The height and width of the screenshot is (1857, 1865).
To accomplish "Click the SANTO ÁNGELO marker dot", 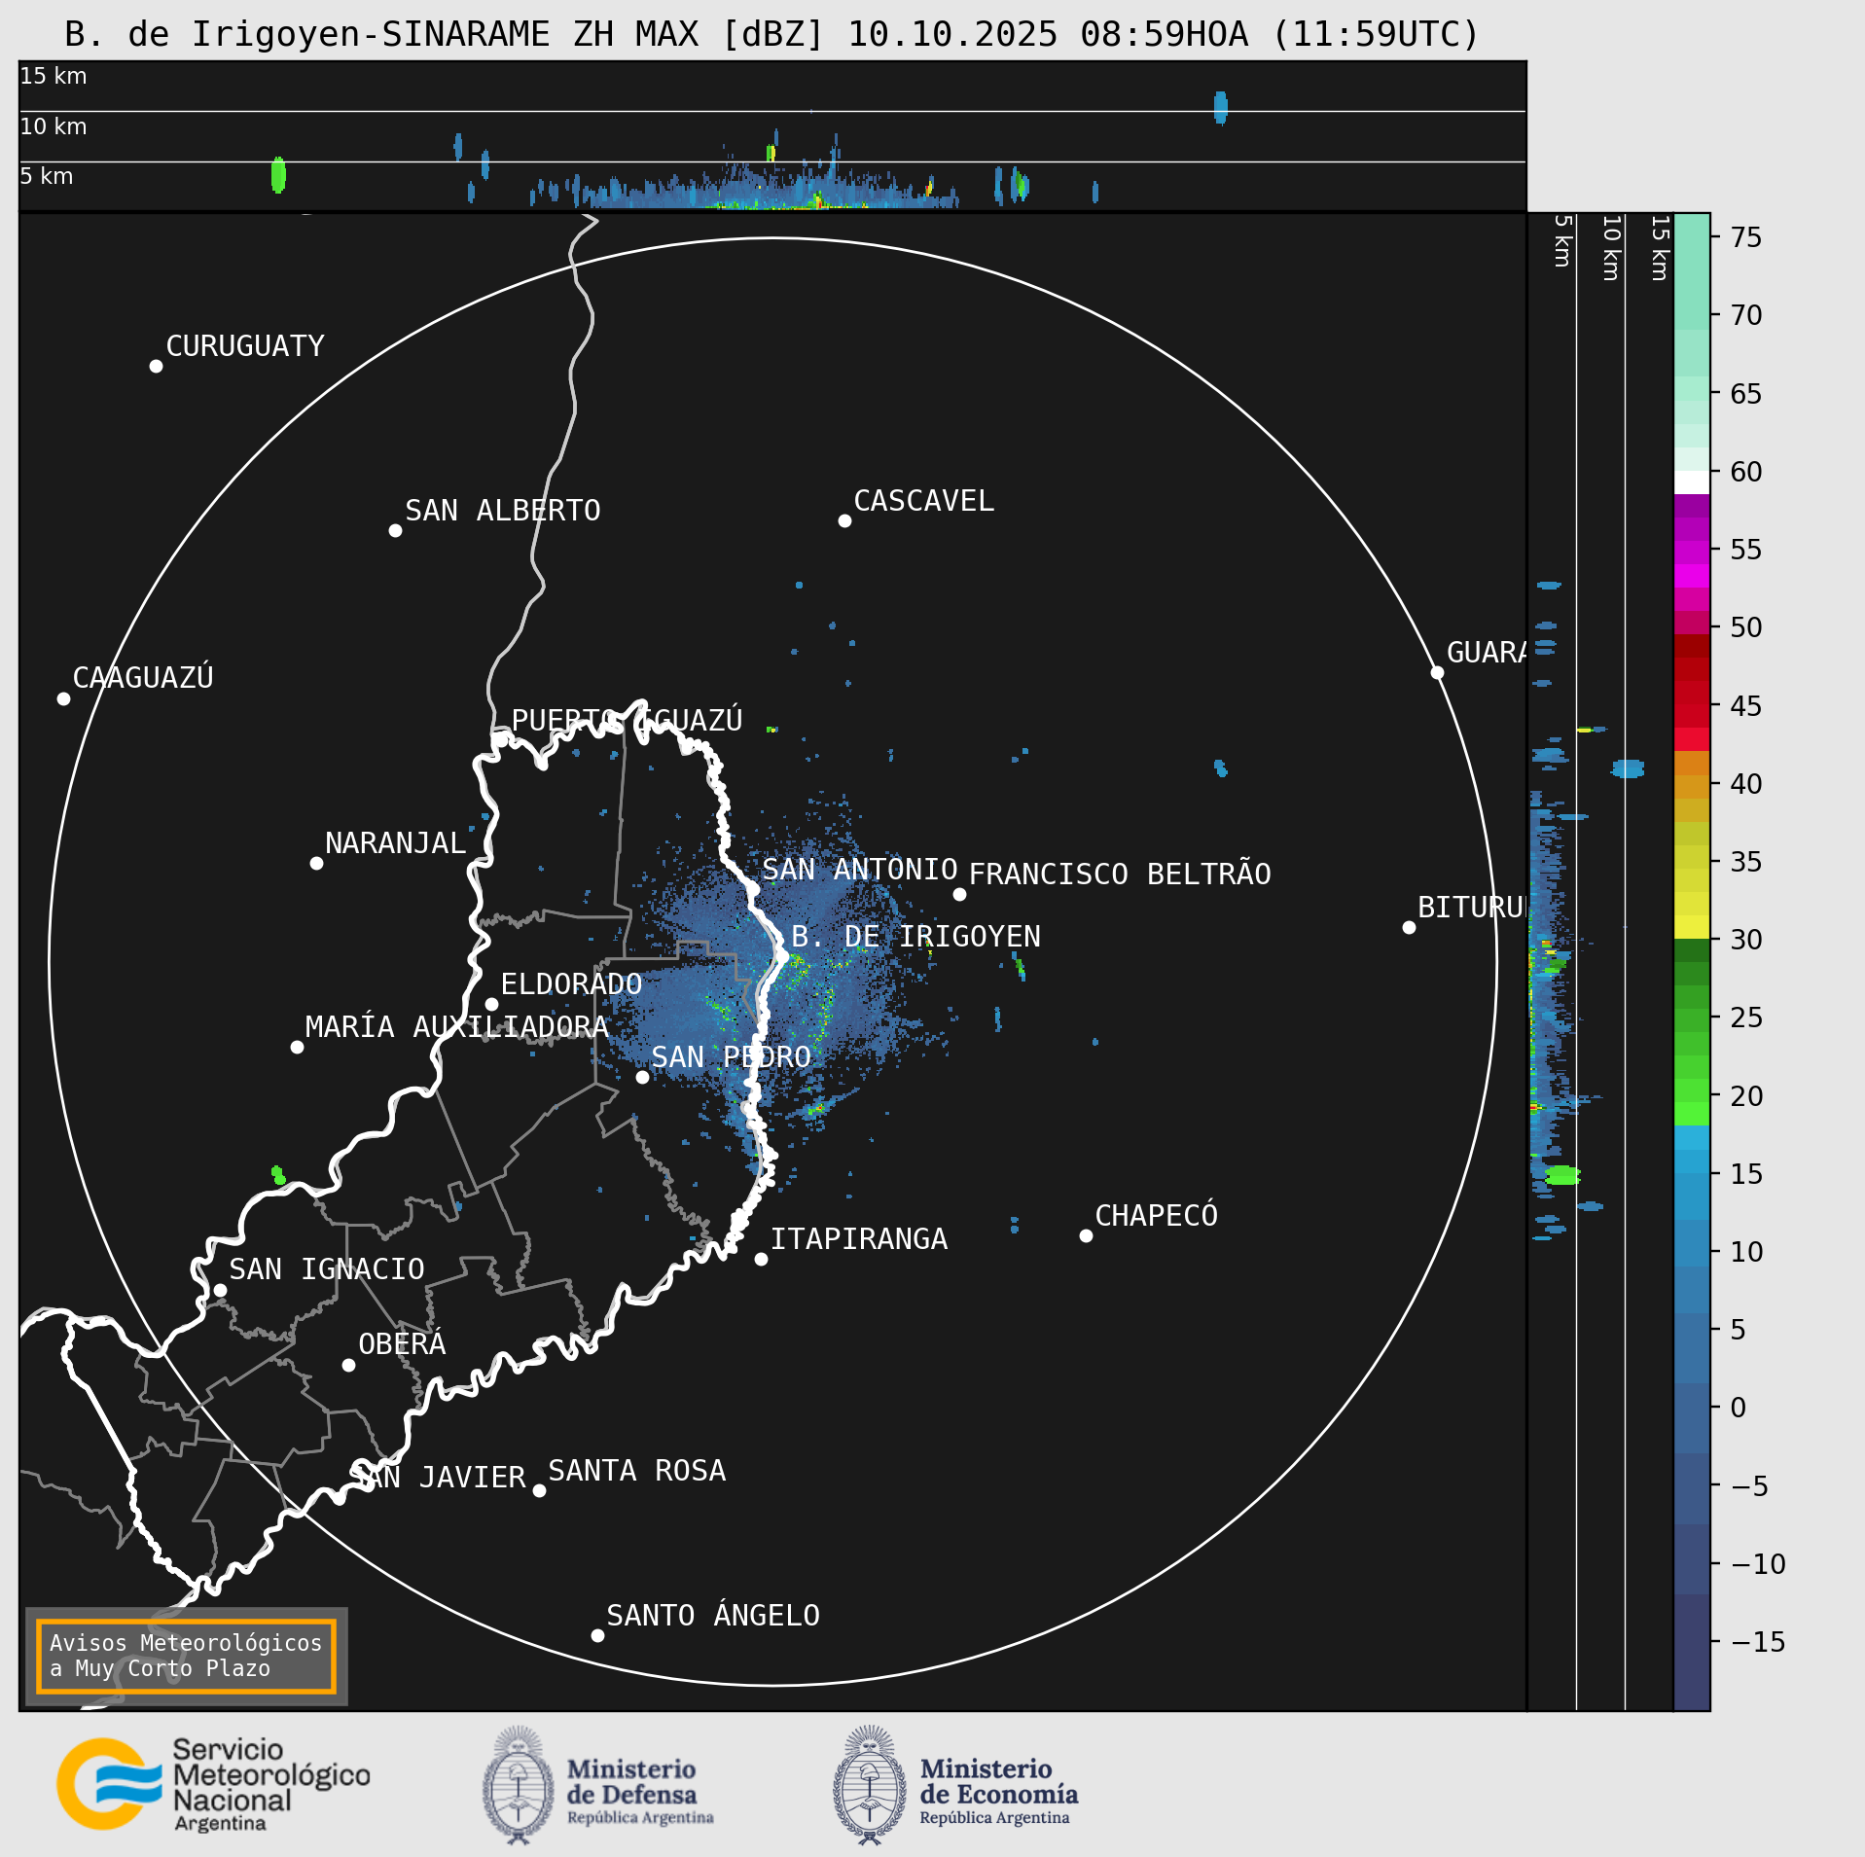I will click(597, 1635).
